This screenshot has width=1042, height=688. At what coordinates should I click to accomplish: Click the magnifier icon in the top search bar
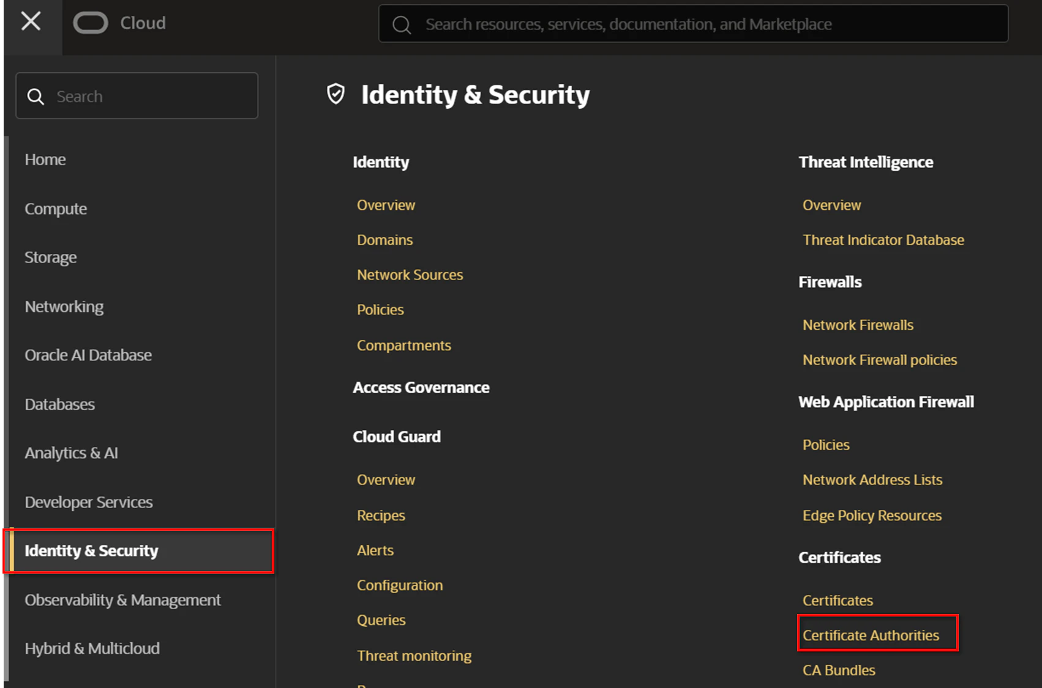[402, 25]
